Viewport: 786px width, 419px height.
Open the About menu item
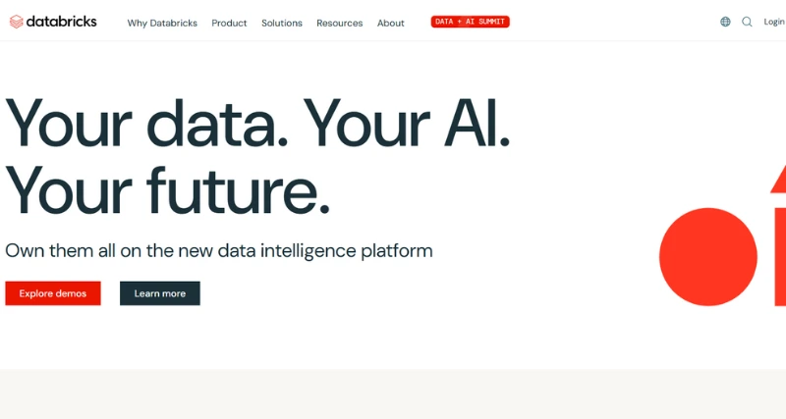point(390,23)
